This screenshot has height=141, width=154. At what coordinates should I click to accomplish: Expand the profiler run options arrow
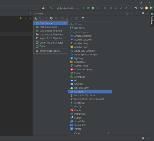coord(101,8)
